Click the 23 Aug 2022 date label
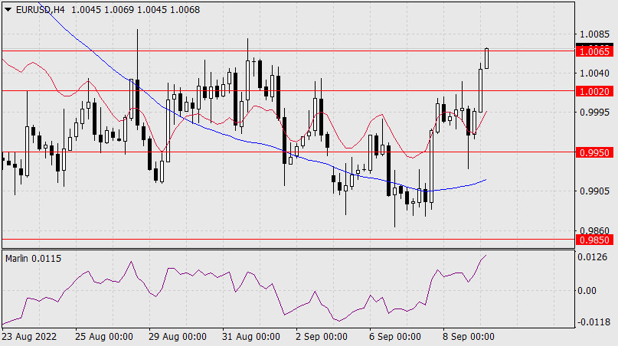 pos(30,337)
